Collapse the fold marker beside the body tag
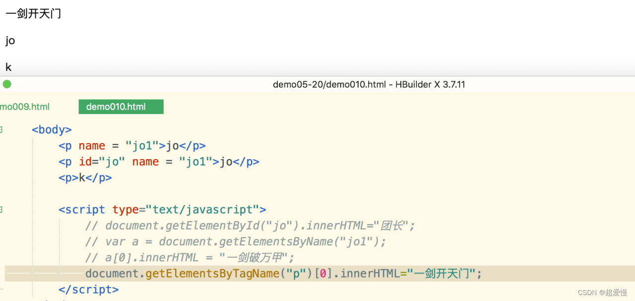Viewport: 635px width, 301px height. point(1,129)
